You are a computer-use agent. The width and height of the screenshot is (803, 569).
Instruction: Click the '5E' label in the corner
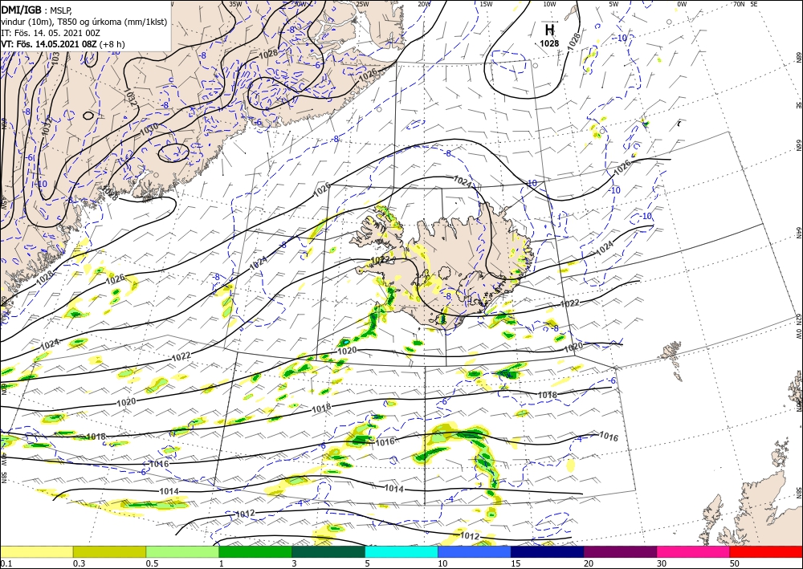(x=754, y=3)
